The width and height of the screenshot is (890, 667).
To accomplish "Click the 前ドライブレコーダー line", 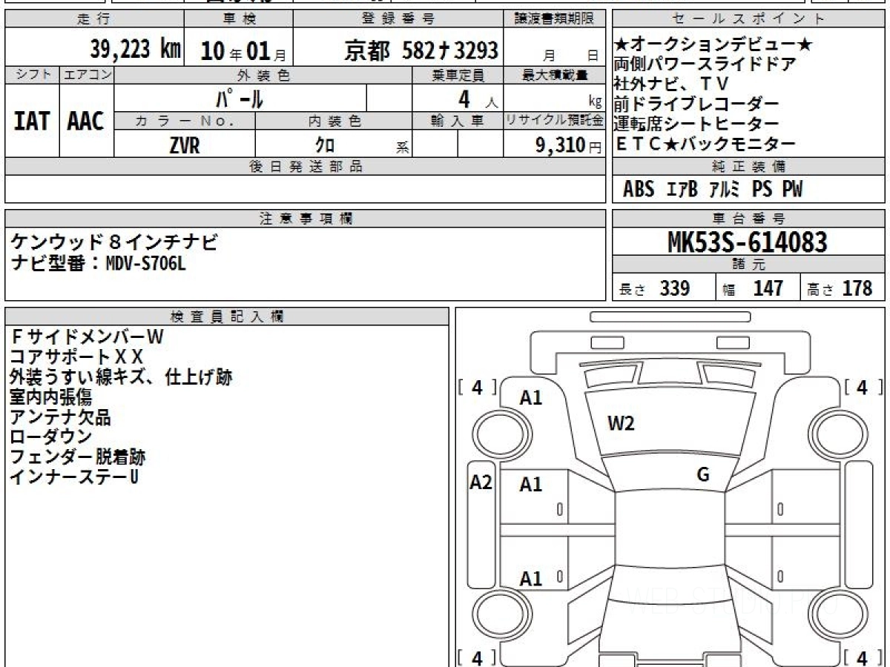I will coord(697,104).
